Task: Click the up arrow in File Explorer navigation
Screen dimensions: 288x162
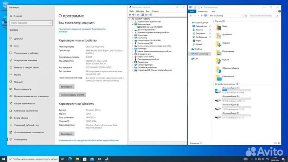Action: tap(202, 16)
